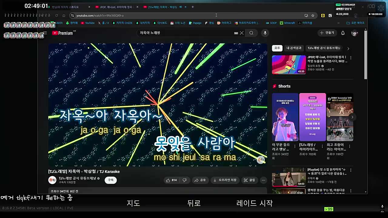
Task: Open the first Short with singer thumbnail
Action: click(x=285, y=117)
